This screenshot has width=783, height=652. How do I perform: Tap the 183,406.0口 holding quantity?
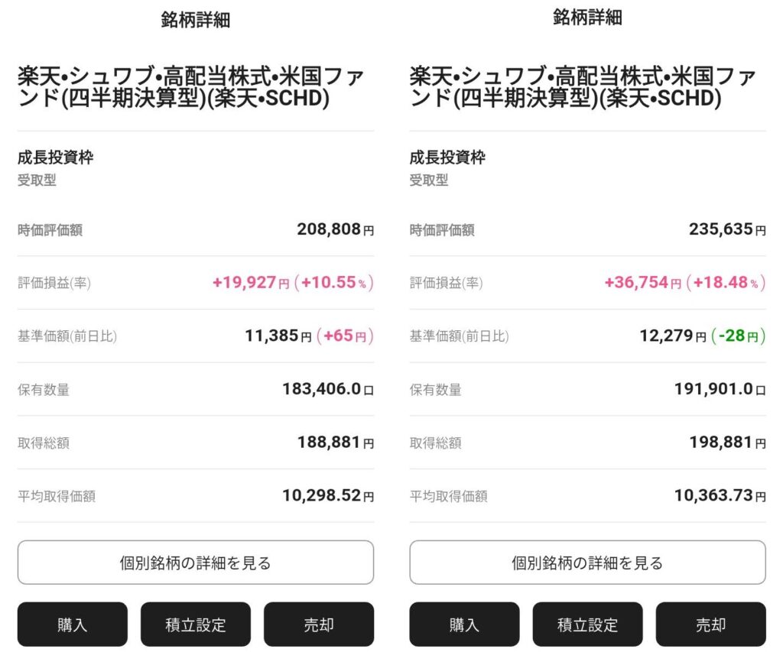click(x=328, y=389)
